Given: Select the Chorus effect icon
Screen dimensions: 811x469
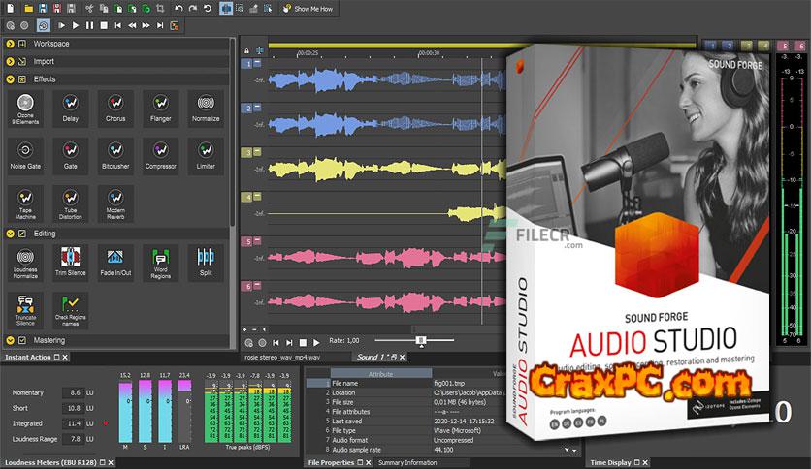Looking at the screenshot, I should [x=115, y=106].
